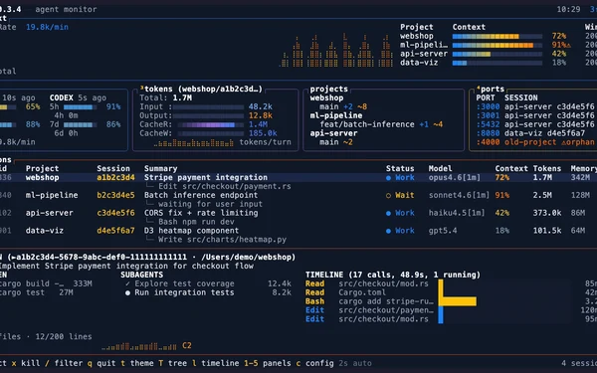Screen dimensions: 597x373
Task: Click the Status column header
Action: click(x=400, y=169)
